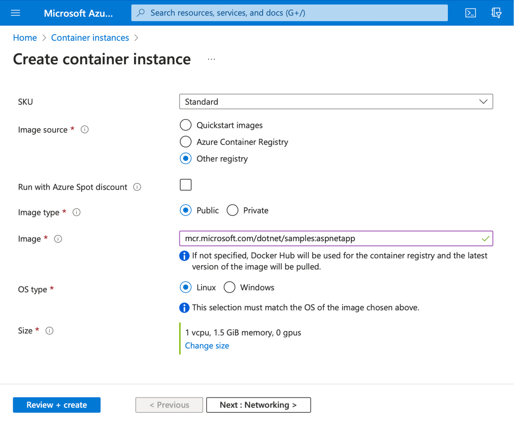Click the search resources bar
Image resolution: width=514 pixels, height=429 pixels.
289,12
